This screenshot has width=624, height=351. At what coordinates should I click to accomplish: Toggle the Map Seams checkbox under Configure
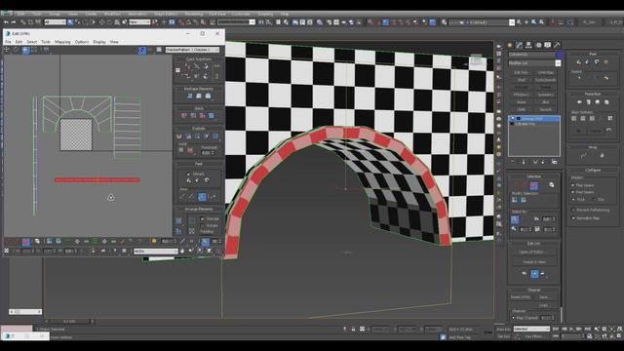573,185
